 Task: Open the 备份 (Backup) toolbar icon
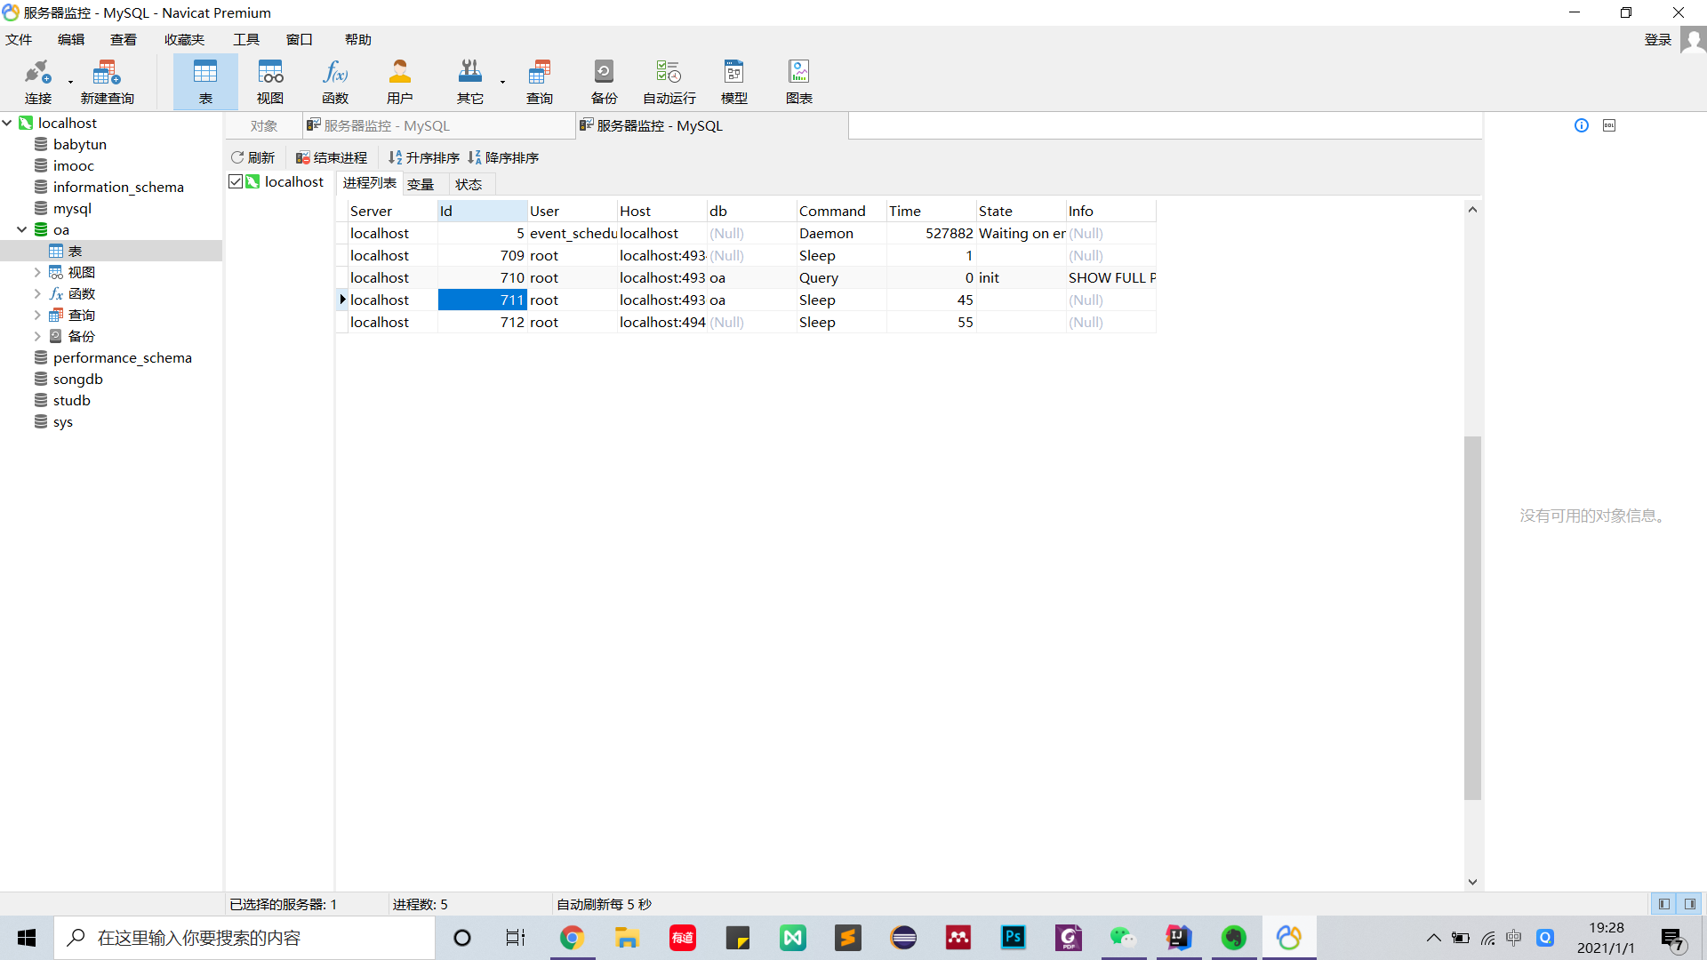point(604,81)
